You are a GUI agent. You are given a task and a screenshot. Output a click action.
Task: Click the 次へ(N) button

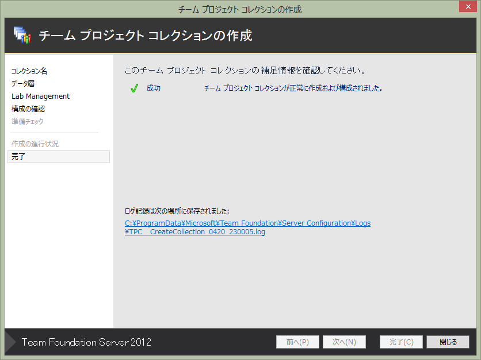tap(344, 342)
